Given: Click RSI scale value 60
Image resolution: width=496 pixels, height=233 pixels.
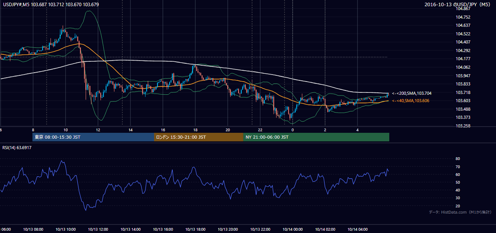Looking at the screenshot, I should tap(458, 174).
